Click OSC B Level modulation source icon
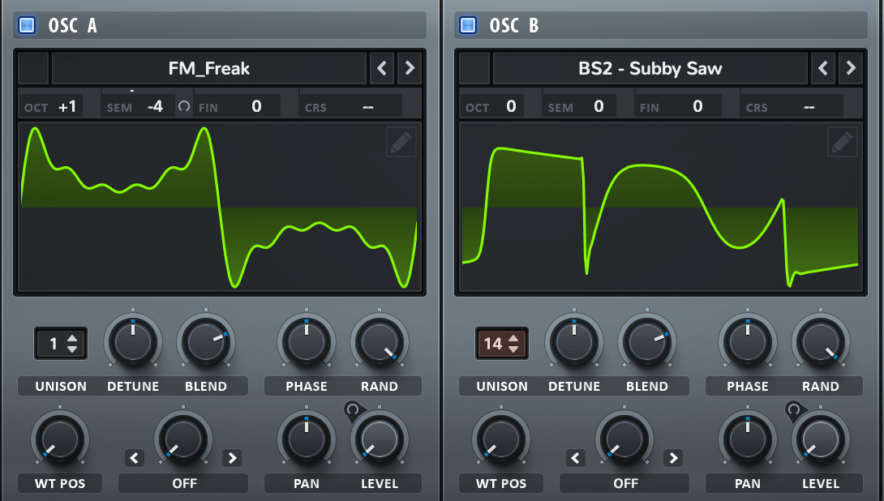The height and width of the screenshot is (501, 884). click(x=794, y=410)
